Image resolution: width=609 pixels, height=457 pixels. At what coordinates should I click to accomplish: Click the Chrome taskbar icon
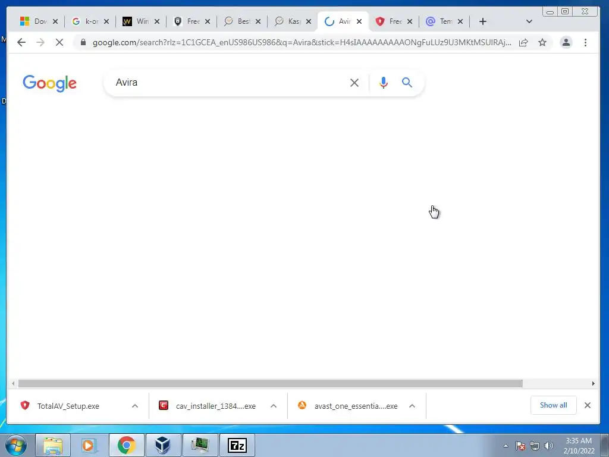[x=126, y=445]
